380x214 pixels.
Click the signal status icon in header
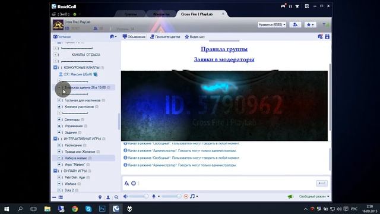325,25
